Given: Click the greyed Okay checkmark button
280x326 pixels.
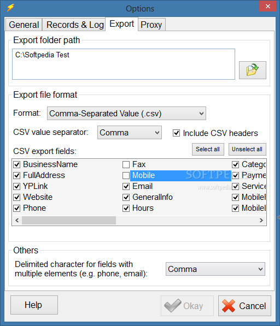Looking at the screenshot, I should tap(187, 306).
